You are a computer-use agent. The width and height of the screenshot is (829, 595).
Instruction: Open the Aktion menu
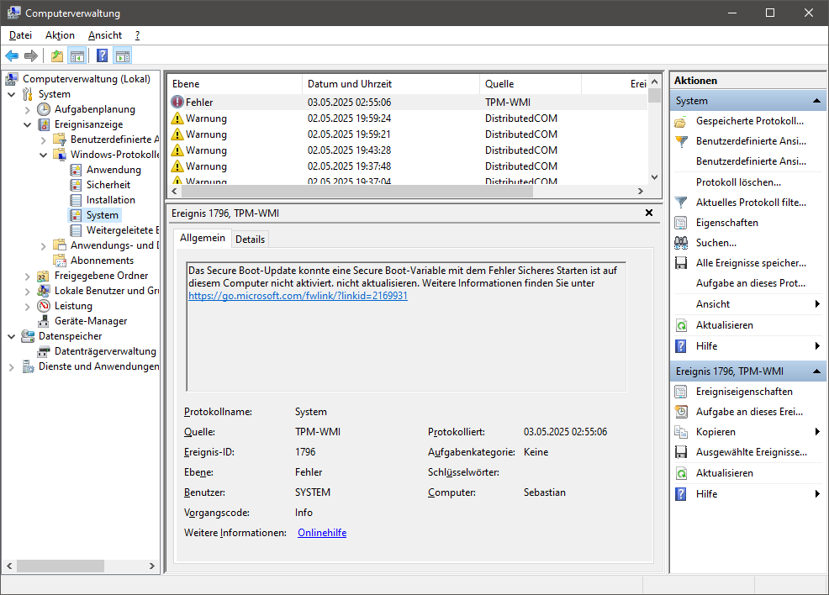(60, 35)
